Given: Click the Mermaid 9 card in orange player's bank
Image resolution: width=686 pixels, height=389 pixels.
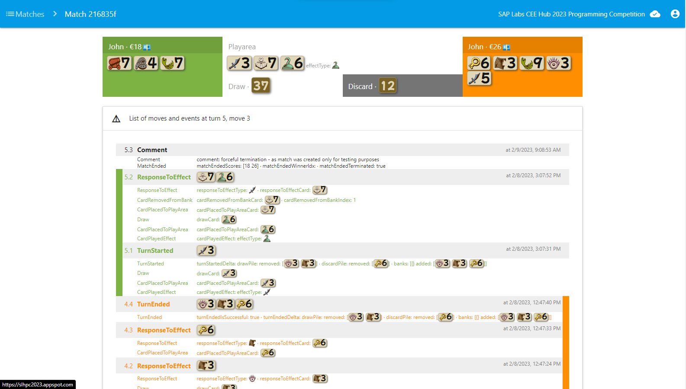Looking at the screenshot, I should point(531,63).
